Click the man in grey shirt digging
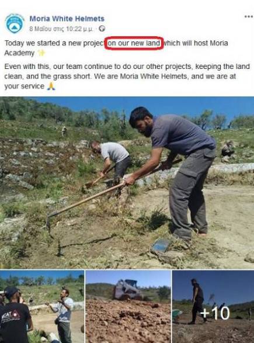254x343 pixels. pos(112,161)
